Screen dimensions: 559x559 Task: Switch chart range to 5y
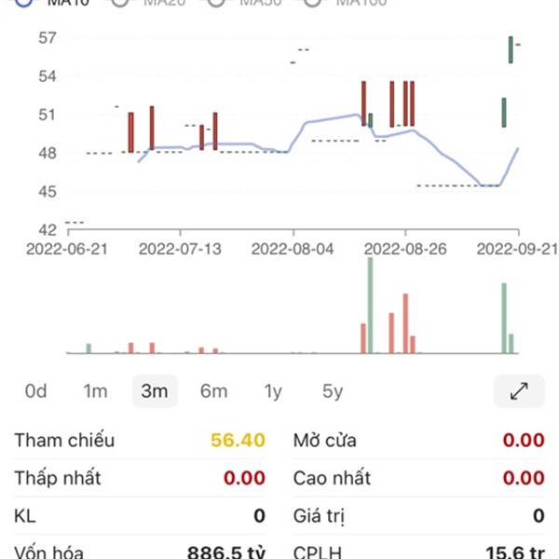tap(333, 391)
